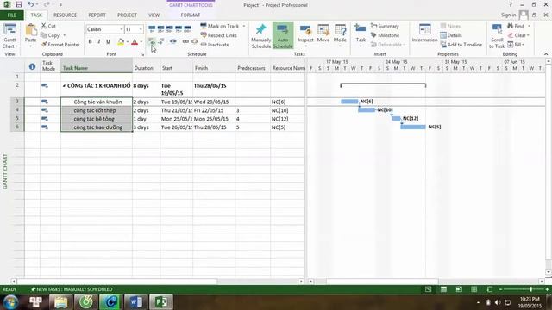
Task: Indent the selected tasks
Action: (x=161, y=41)
